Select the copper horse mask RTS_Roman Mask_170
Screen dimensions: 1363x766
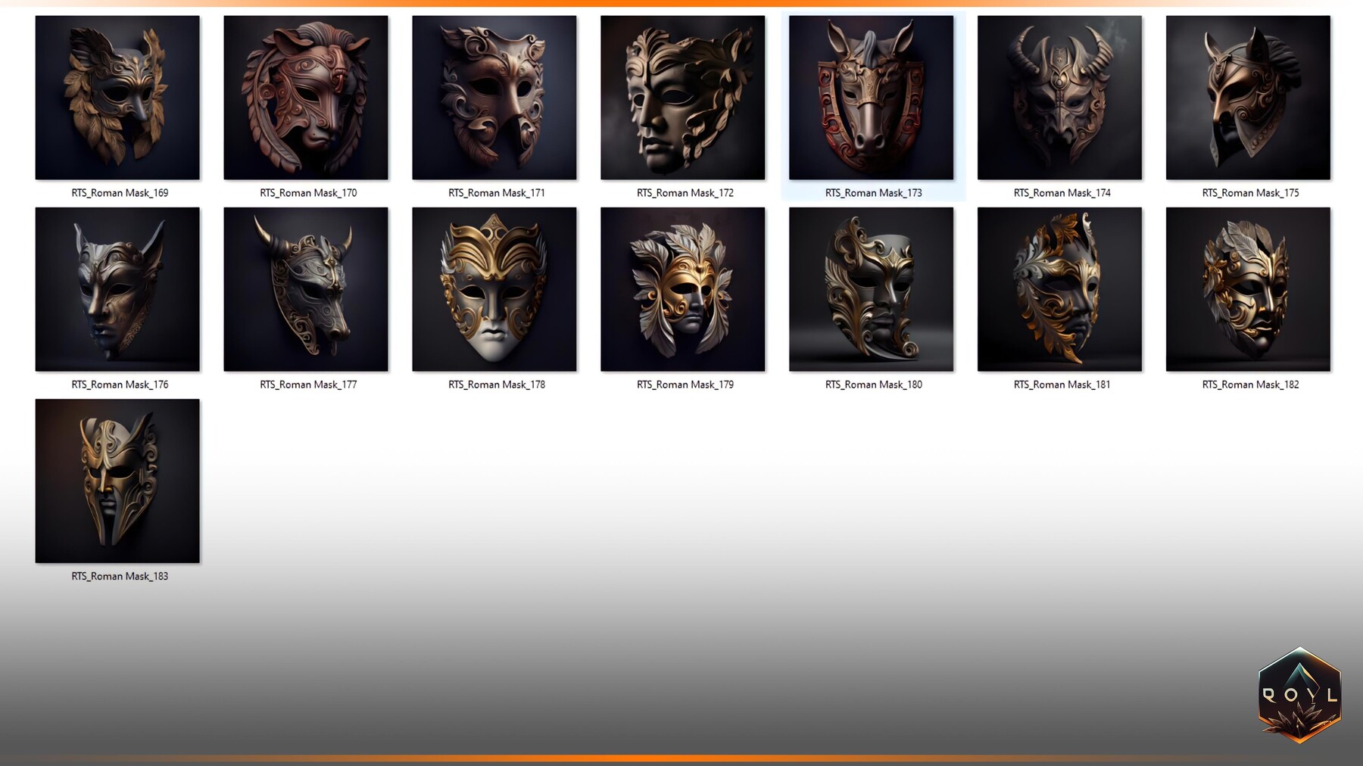click(x=306, y=97)
